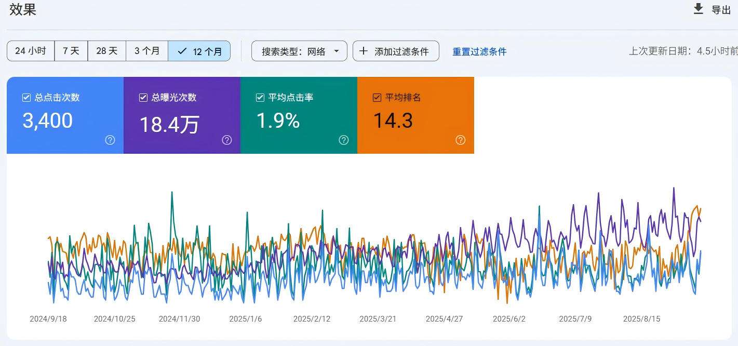Toggle the 总曝光次数 checkbox
Viewport: 738px width, 346px height.
(143, 98)
